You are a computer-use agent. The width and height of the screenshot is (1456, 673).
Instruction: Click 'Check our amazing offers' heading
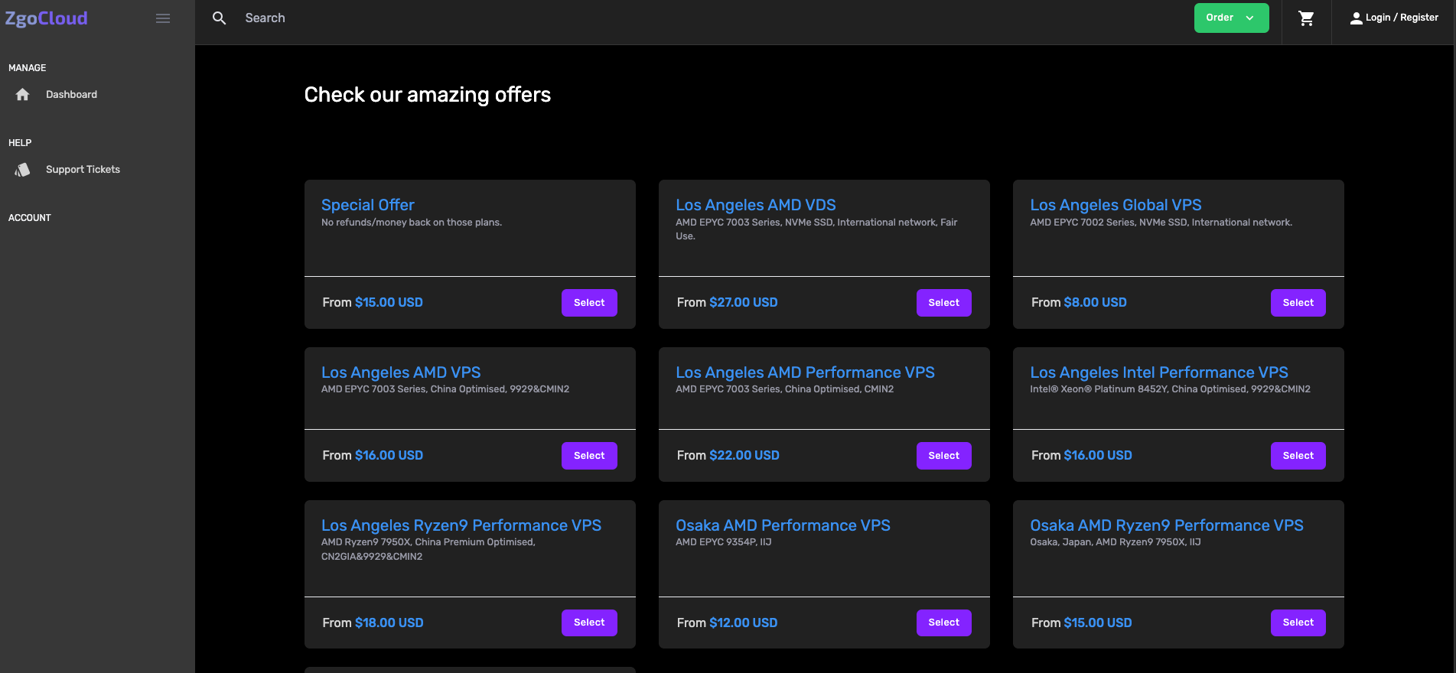pos(428,95)
